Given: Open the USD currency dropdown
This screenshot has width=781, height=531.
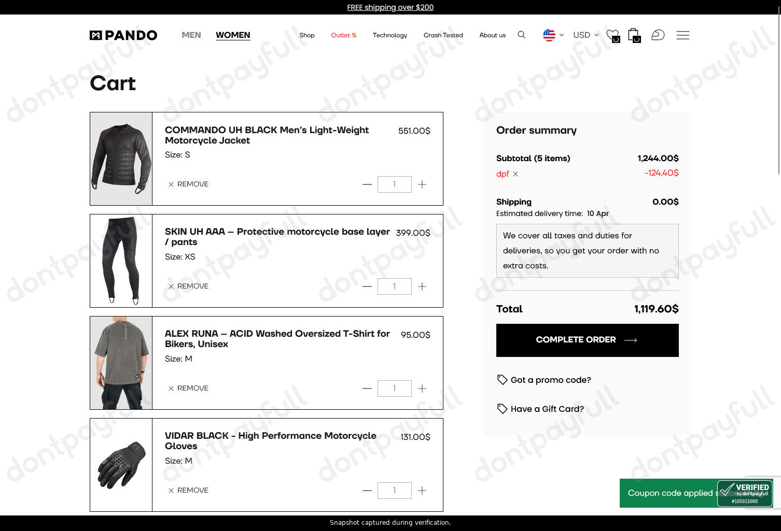Looking at the screenshot, I should tap(585, 35).
